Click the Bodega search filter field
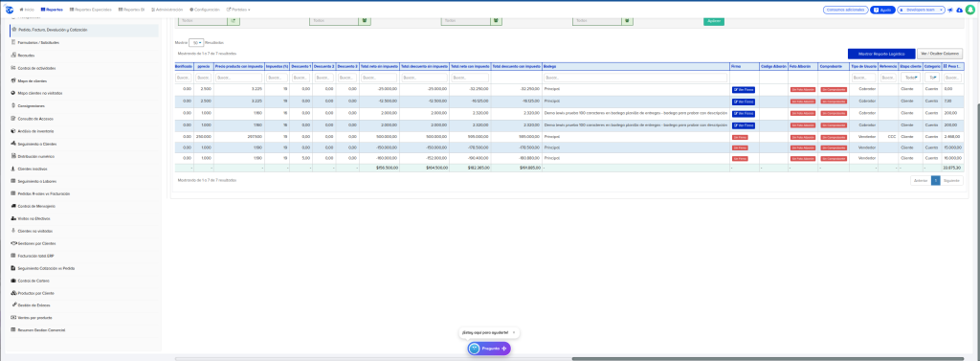Image resolution: width=980 pixels, height=361 pixels. pyautogui.click(x=635, y=79)
